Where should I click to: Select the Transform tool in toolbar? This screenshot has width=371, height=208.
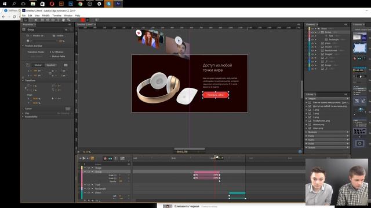click(x=31, y=20)
